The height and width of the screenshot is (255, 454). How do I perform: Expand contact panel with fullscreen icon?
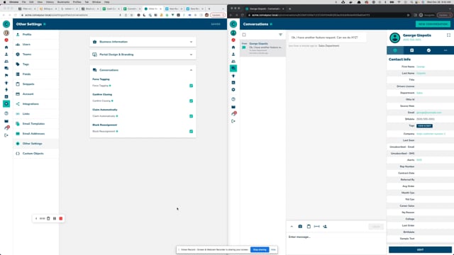coord(448,35)
